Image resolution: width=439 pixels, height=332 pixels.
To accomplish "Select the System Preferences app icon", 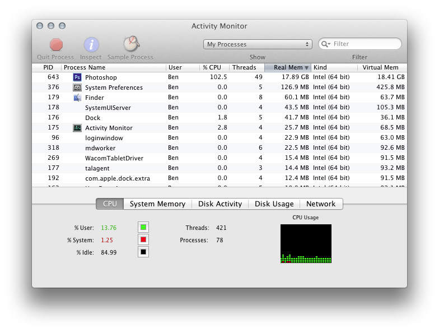I will pyautogui.click(x=77, y=87).
